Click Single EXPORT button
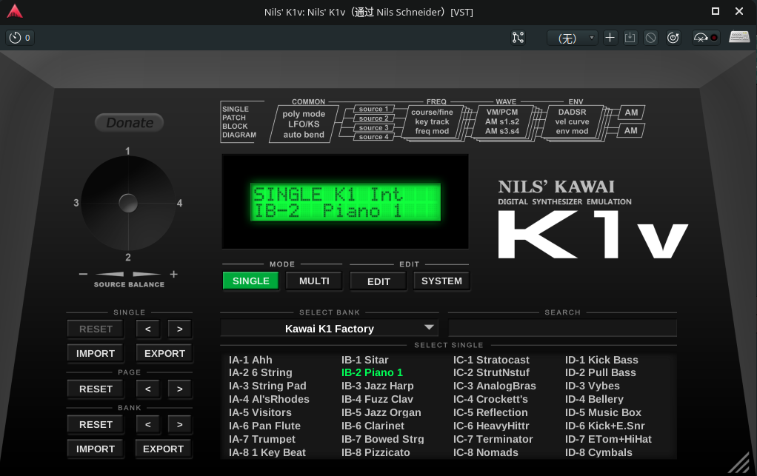This screenshot has width=757, height=476. (x=164, y=354)
